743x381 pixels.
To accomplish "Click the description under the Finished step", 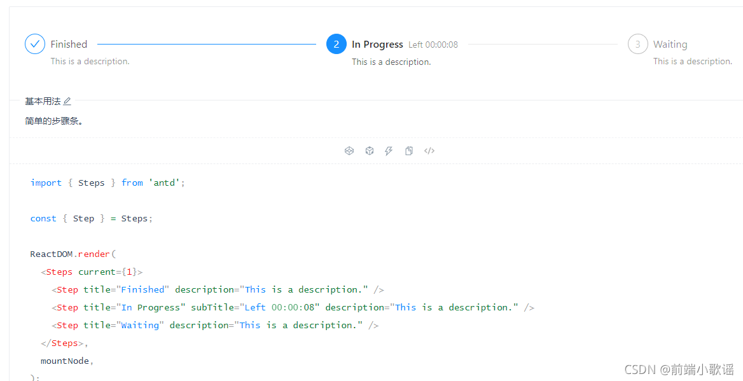I will (90, 61).
